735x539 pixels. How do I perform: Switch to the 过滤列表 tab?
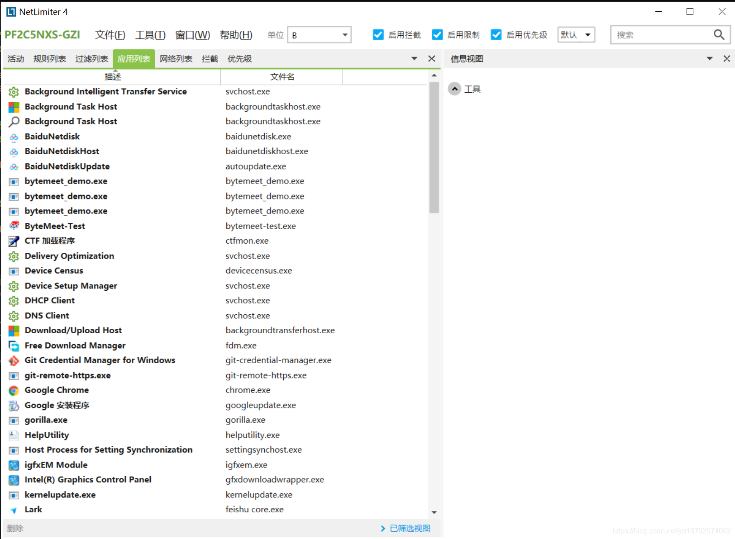pos(91,59)
